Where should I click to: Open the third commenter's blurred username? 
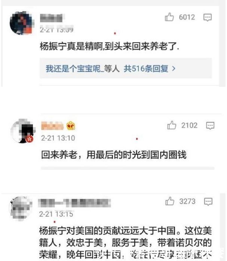point(74,203)
